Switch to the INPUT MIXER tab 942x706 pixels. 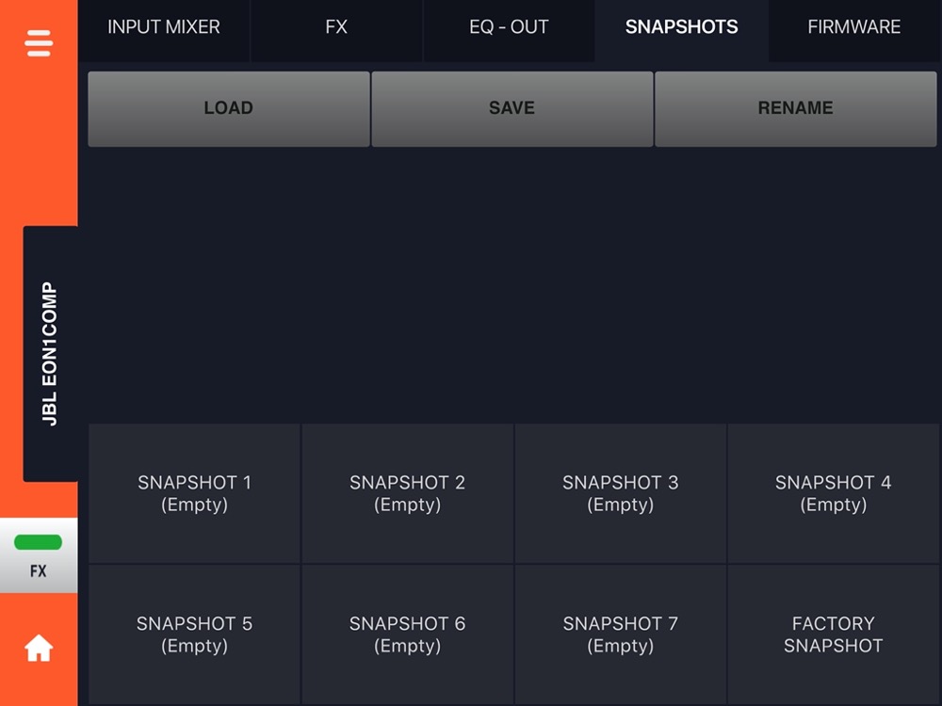163,27
